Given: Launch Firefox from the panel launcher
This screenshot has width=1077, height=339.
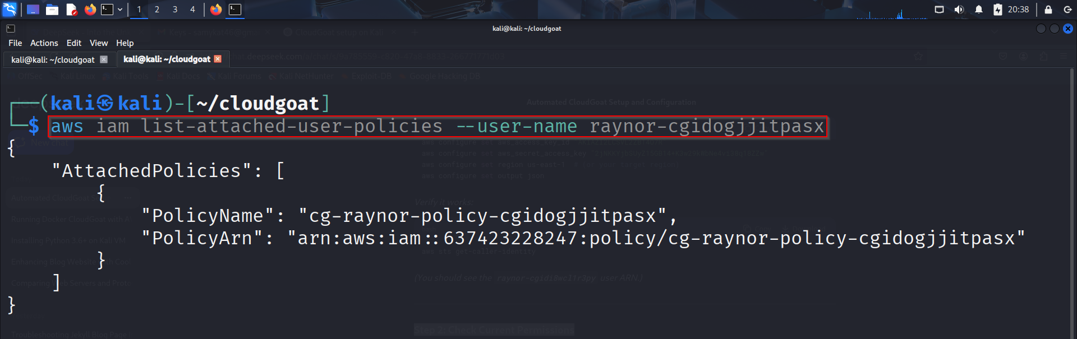Looking at the screenshot, I should (x=90, y=10).
